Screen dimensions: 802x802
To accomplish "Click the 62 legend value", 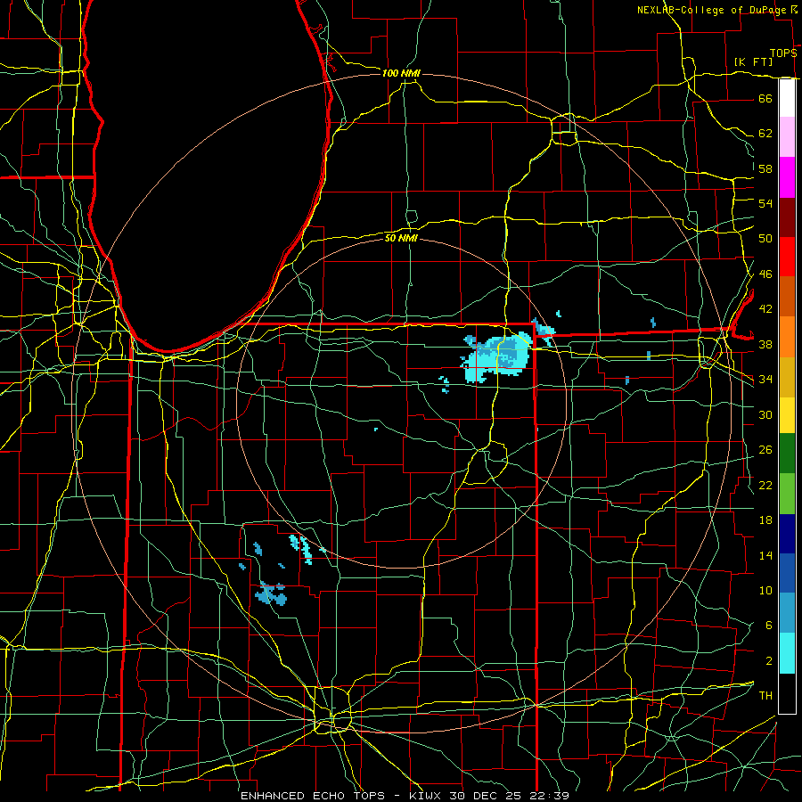I will [x=765, y=134].
